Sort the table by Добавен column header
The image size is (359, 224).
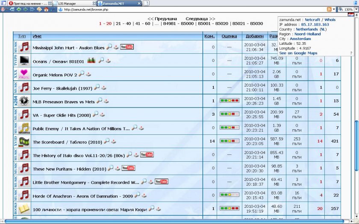click(255, 36)
